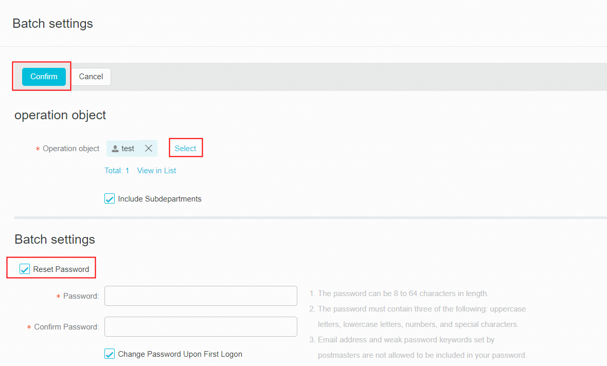Click the Total: 1 link
Image resolution: width=607 pixels, height=366 pixels.
[x=117, y=171]
